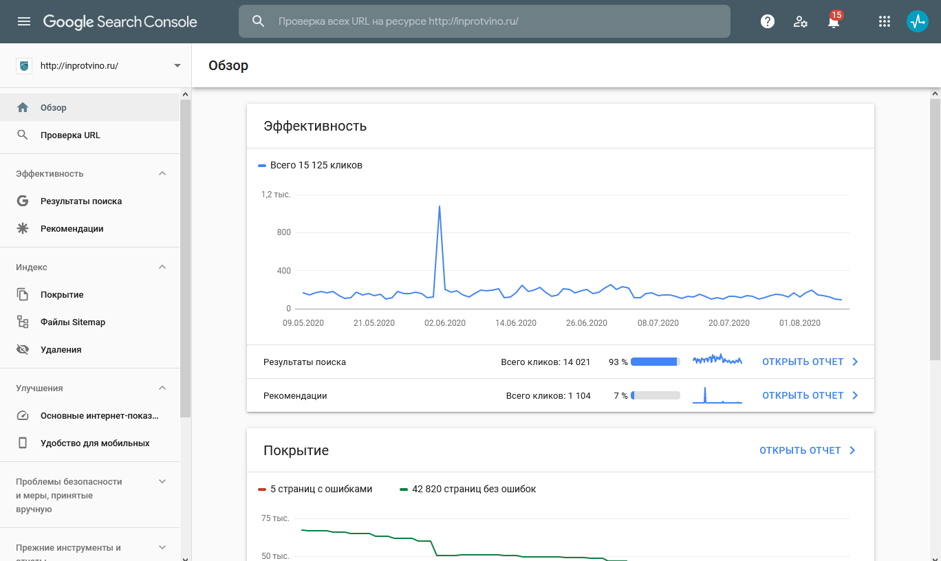The width and height of the screenshot is (941, 561).
Task: Toggle '42 820 страниц без ошибок' legend
Action: (x=468, y=489)
